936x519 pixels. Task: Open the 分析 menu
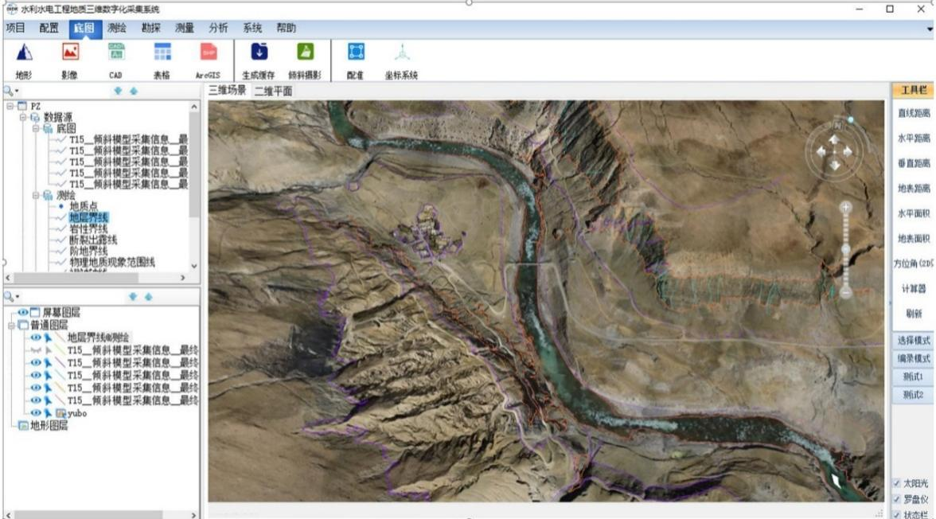[218, 28]
